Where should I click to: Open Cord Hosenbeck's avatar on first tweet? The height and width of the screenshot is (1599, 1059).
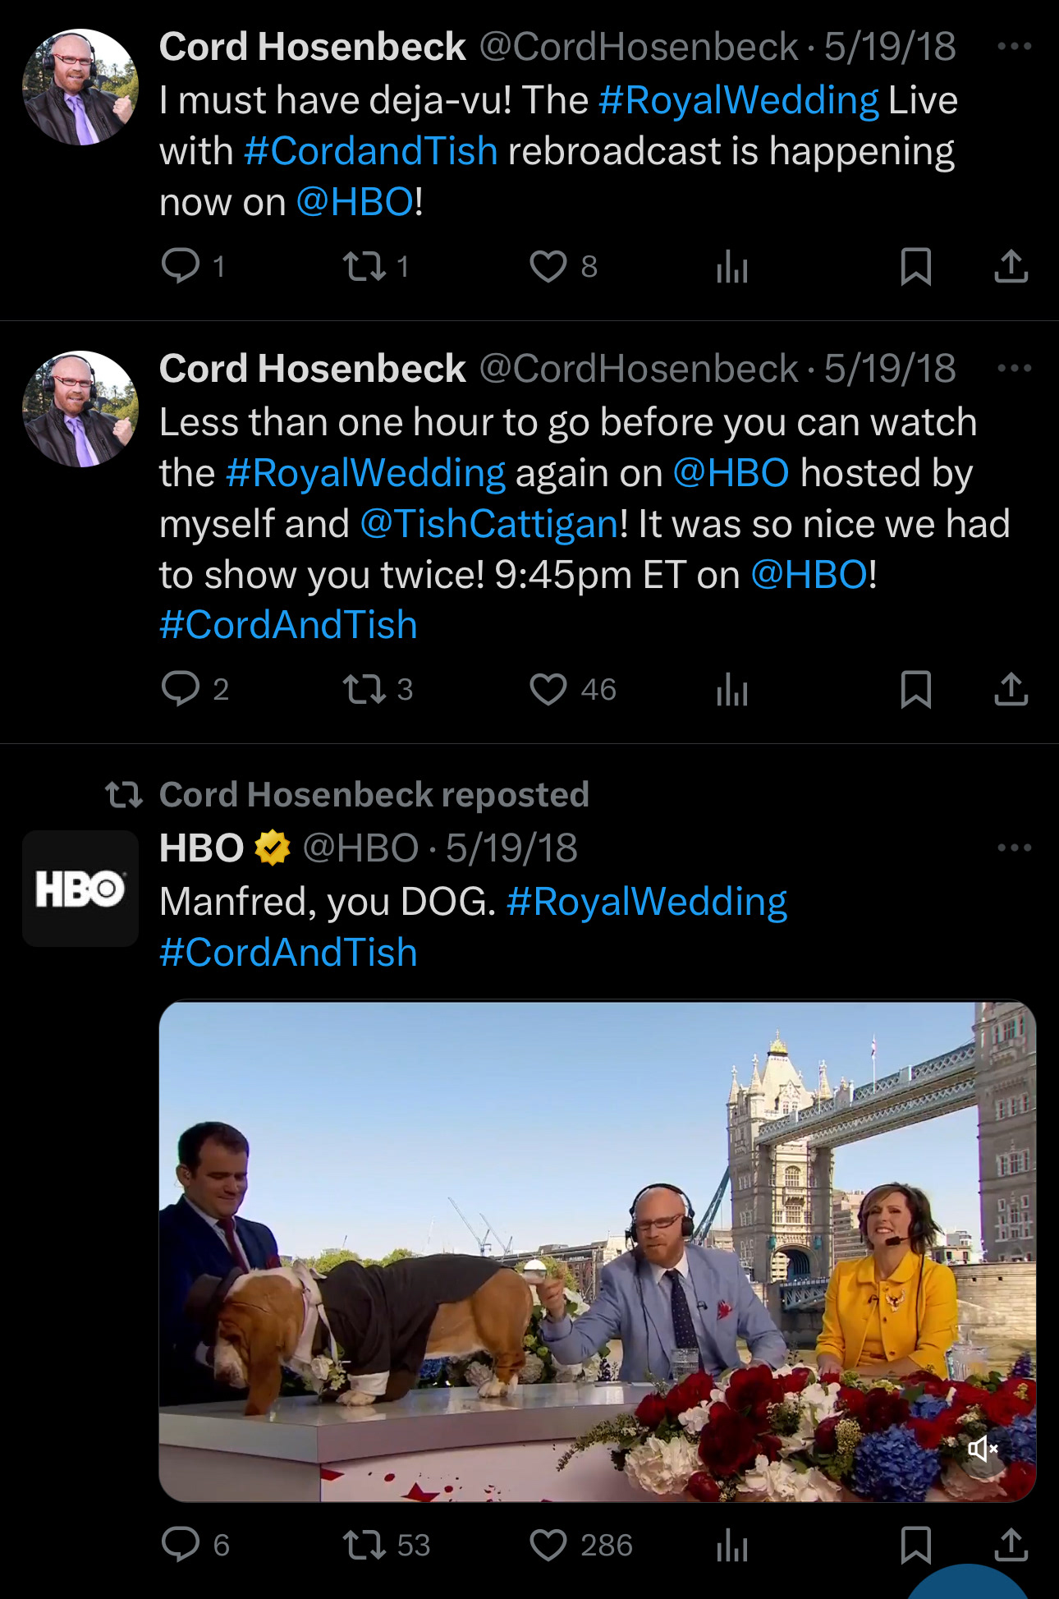click(80, 87)
